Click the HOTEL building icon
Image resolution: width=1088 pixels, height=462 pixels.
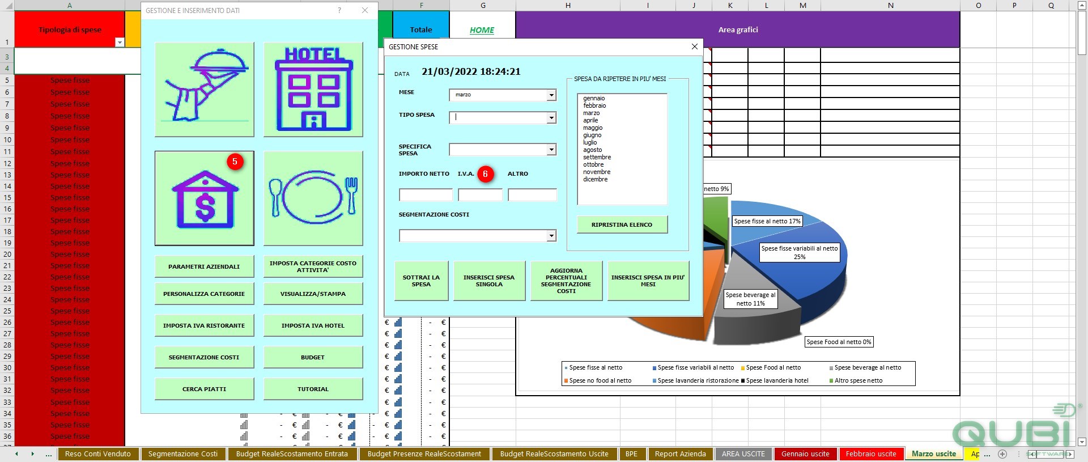[313, 89]
